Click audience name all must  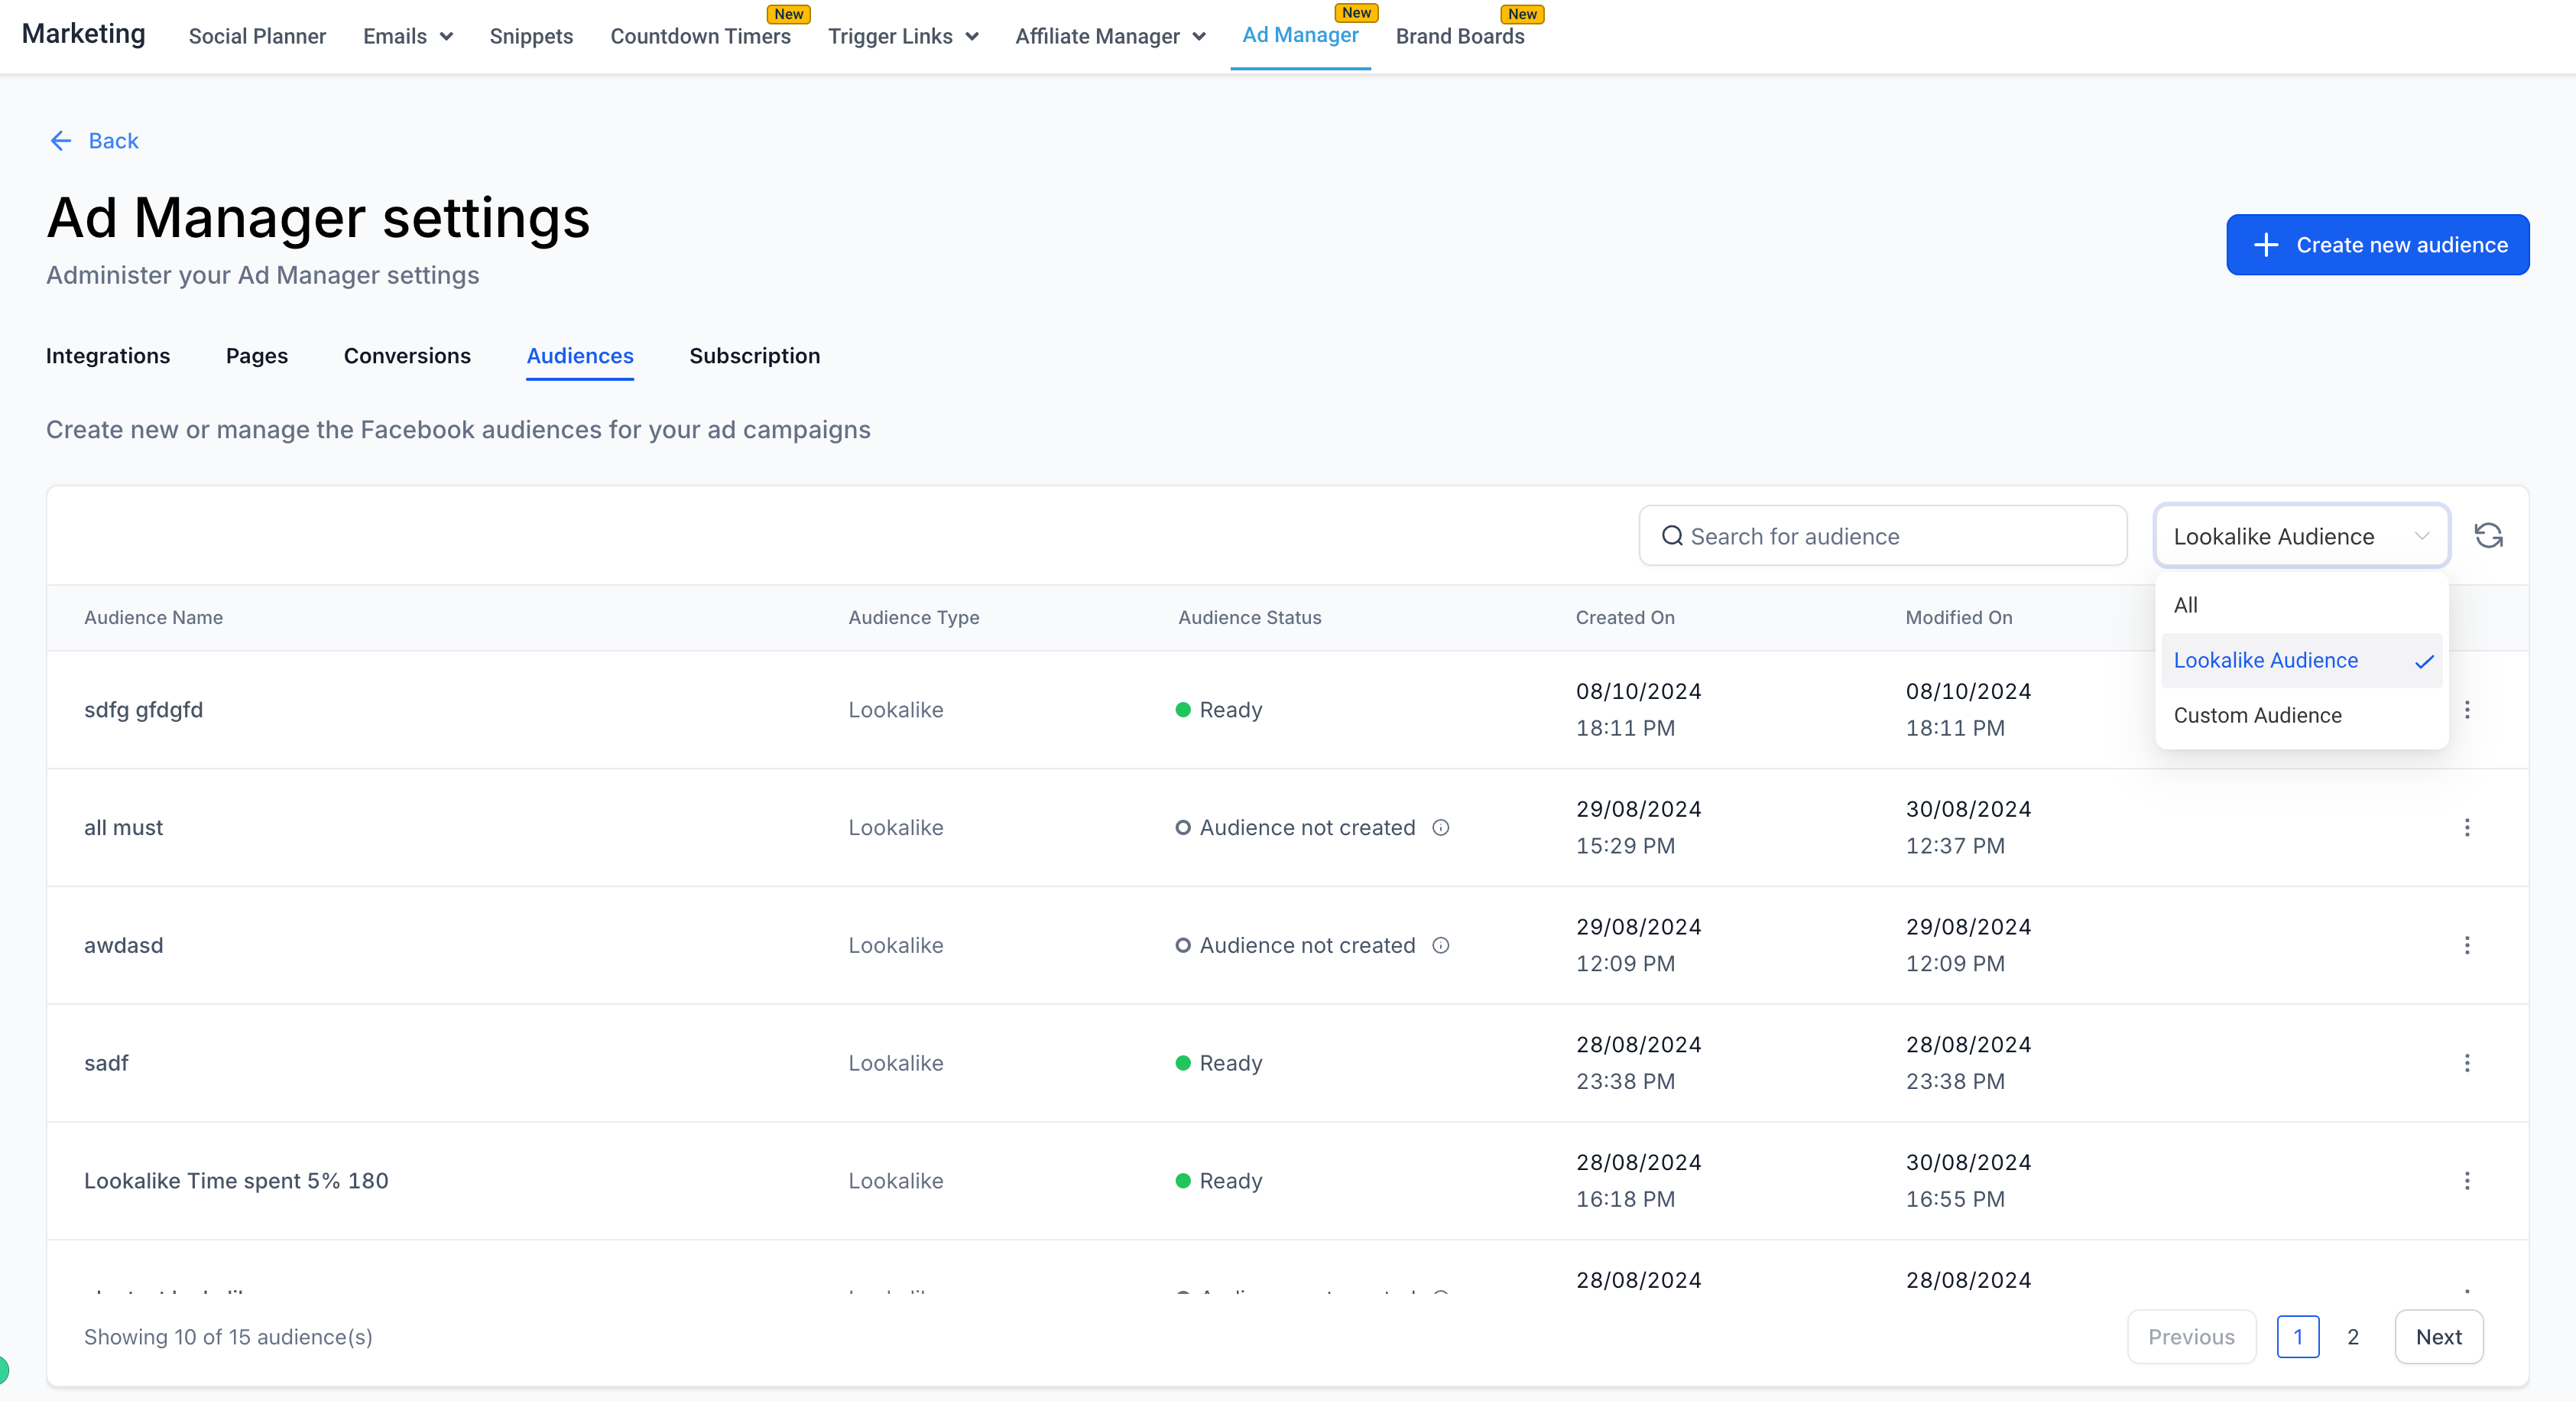[123, 827]
